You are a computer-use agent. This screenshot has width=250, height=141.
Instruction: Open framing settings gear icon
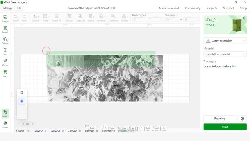point(242,119)
